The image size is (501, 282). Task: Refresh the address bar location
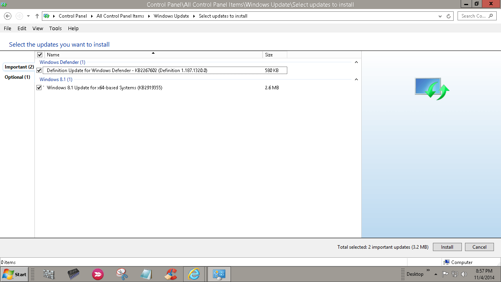(449, 16)
